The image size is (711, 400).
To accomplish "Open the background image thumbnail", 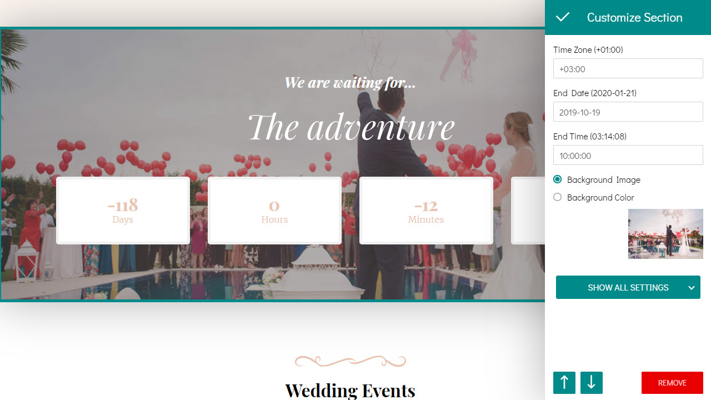I will coord(665,234).
